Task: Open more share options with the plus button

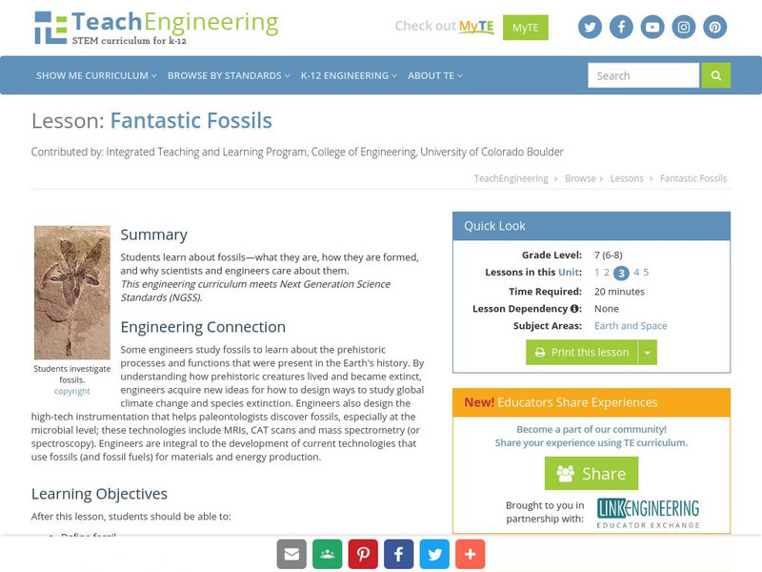Action: click(x=470, y=554)
